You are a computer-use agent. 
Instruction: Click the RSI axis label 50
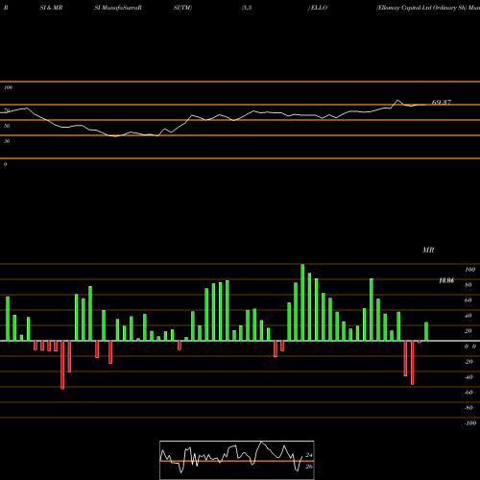7,126
